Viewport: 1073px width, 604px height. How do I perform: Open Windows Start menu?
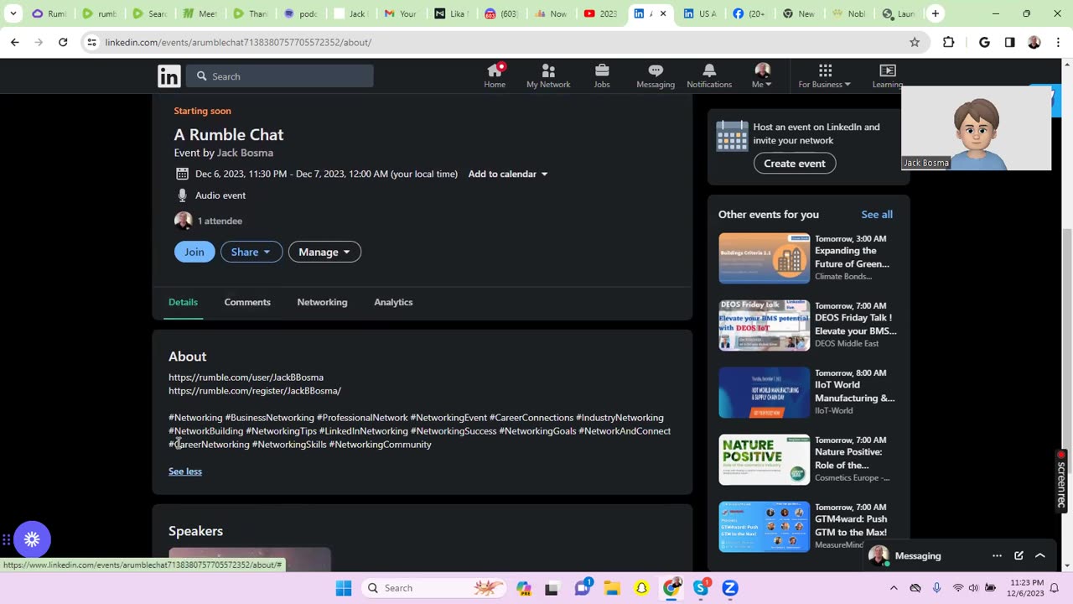click(344, 588)
